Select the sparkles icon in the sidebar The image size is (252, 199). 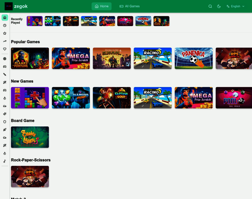coord(5,114)
